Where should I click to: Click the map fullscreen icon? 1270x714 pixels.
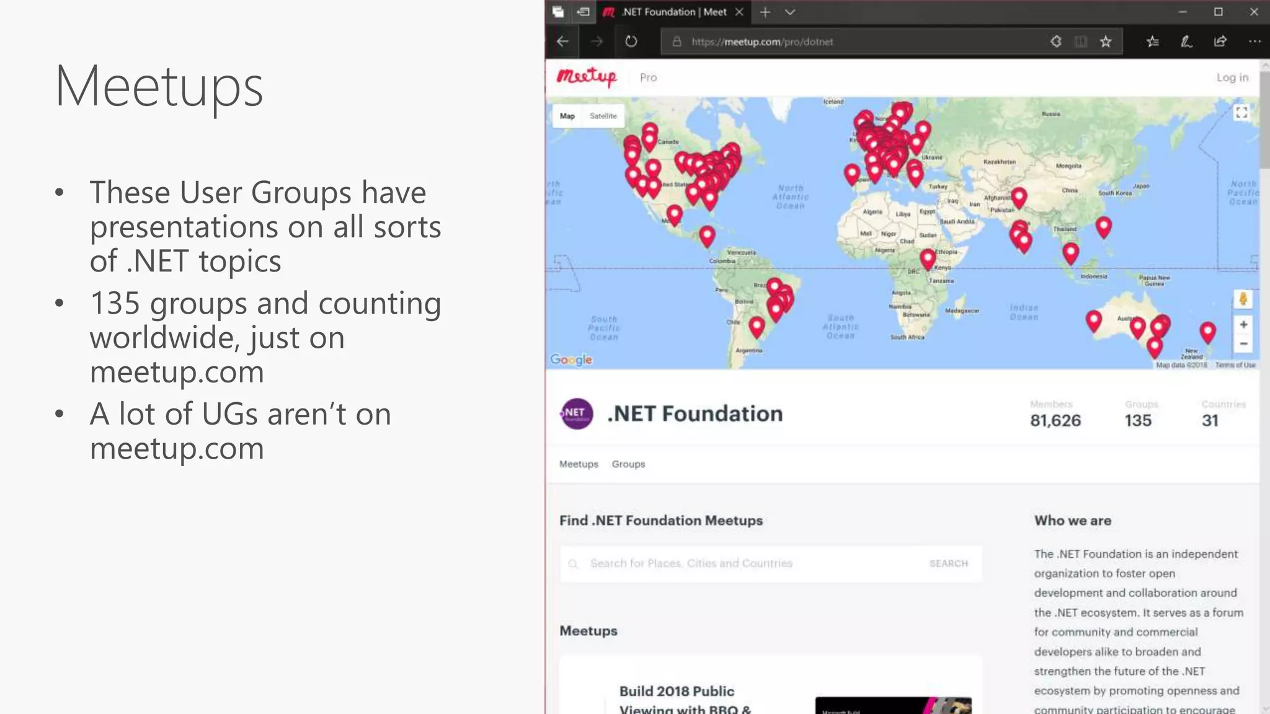click(x=1241, y=113)
